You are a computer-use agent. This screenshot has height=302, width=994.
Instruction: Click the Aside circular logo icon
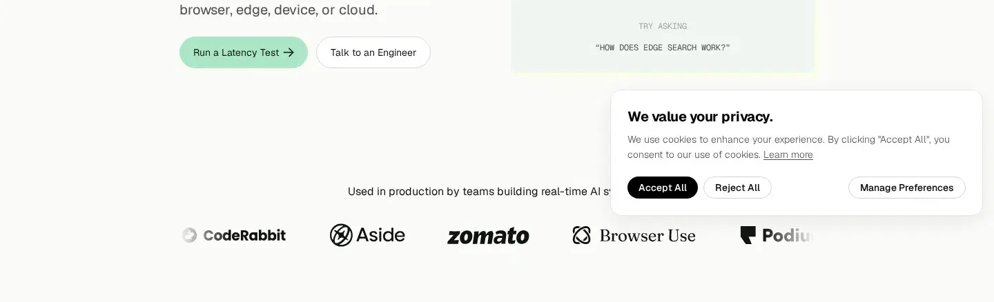tap(341, 235)
